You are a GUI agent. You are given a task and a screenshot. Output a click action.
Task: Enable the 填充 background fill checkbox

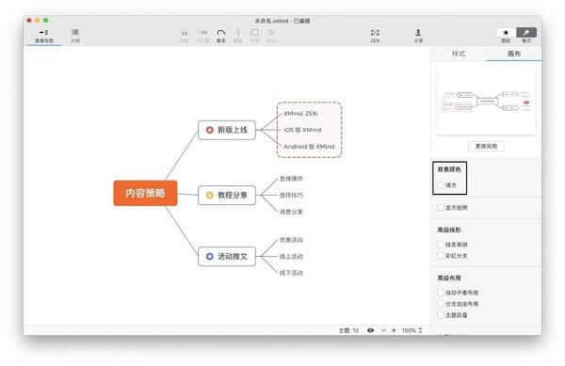[x=441, y=185]
